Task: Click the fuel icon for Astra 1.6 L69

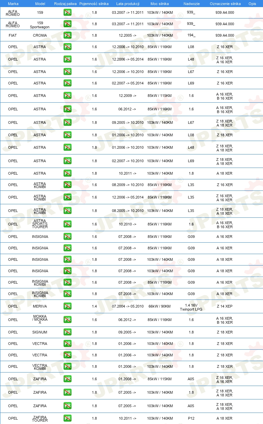Action: click(x=68, y=83)
